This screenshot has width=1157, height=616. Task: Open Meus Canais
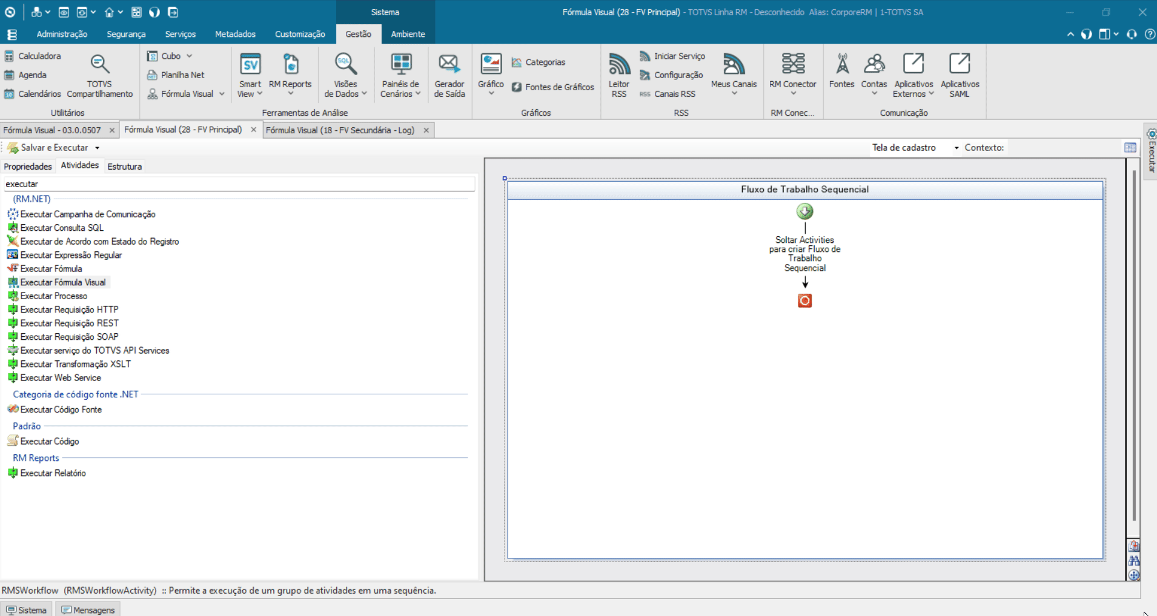tap(734, 76)
